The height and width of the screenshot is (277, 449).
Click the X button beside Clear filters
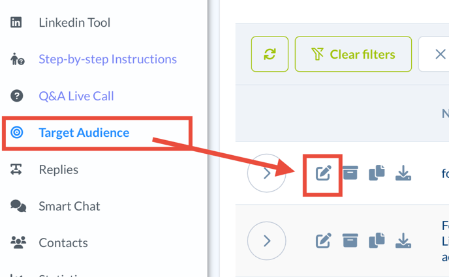pyautogui.click(x=439, y=54)
